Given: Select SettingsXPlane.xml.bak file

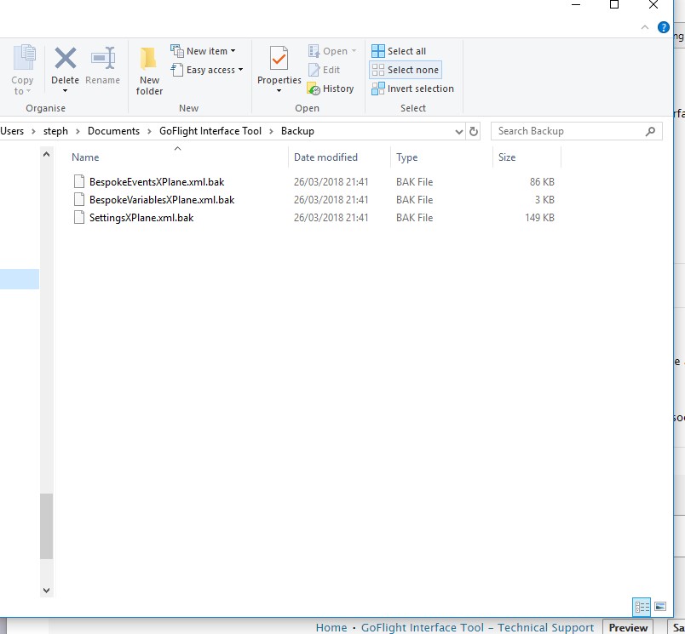Looking at the screenshot, I should [141, 218].
